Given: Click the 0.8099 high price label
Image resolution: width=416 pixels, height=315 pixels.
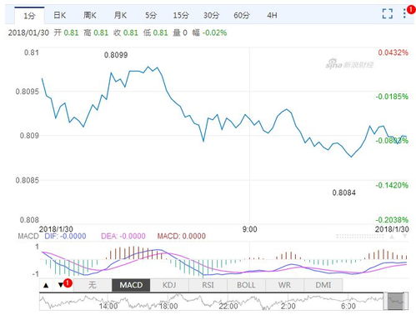Looking at the screenshot, I should tap(116, 55).
